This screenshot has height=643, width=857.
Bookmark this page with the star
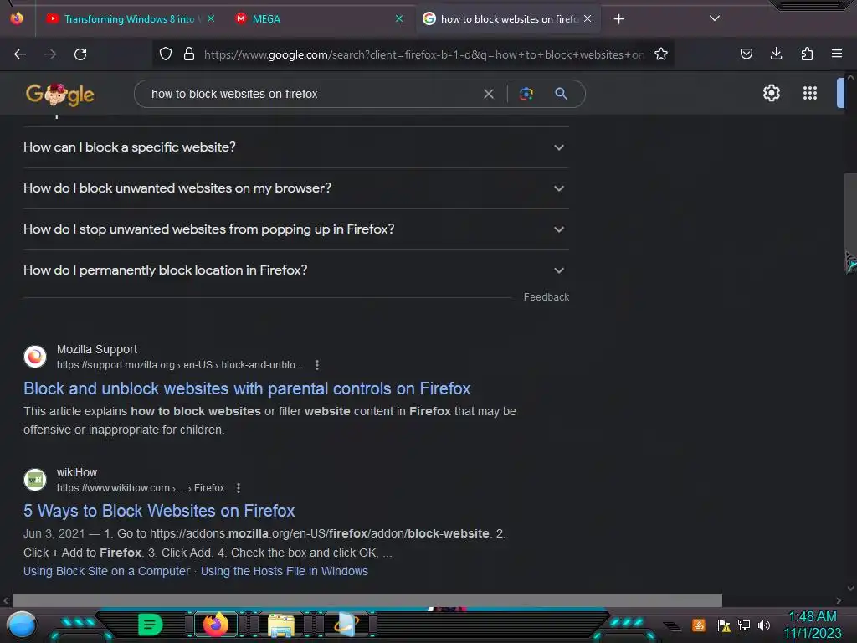[661, 54]
